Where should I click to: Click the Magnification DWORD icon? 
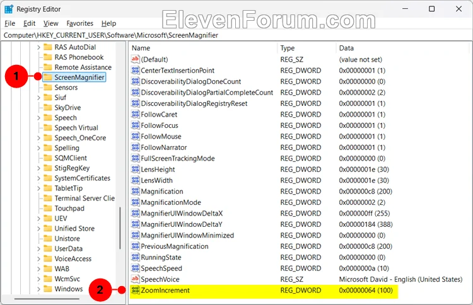[136, 191]
